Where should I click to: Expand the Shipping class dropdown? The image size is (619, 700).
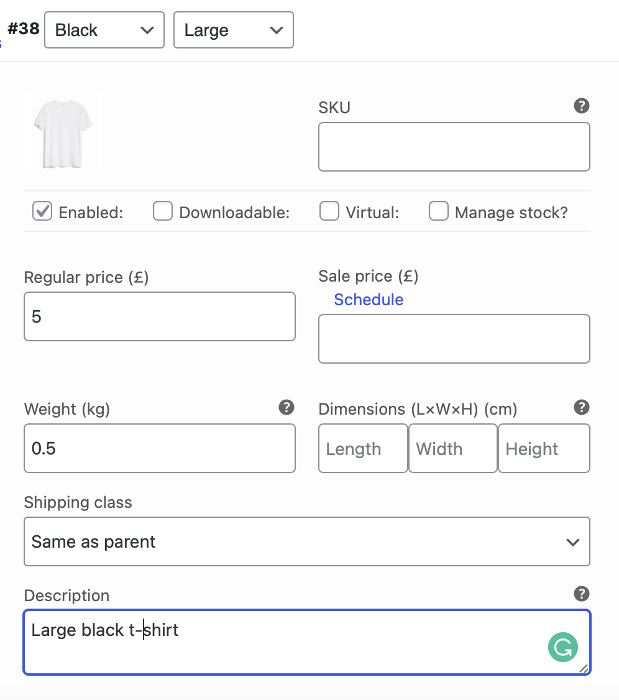[x=307, y=541]
